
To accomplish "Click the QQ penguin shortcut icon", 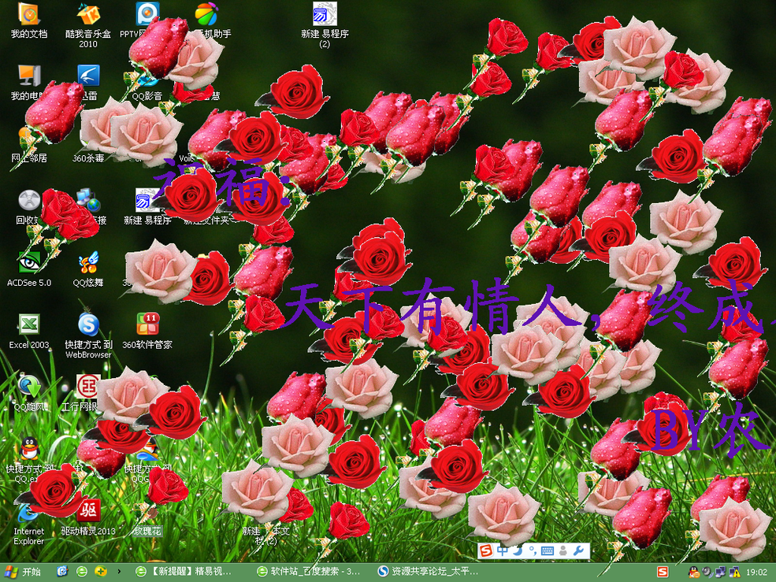I will pos(29,448).
